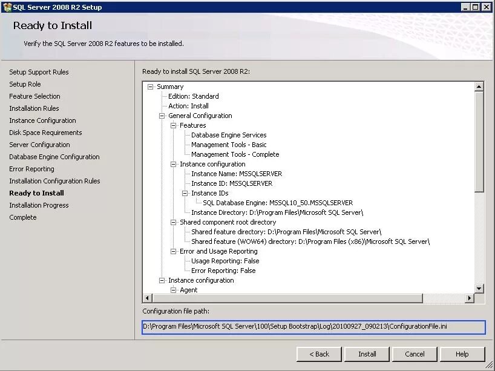Select Instance Directory tree item
Viewport: 495px width, 371px height.
[x=277, y=212]
